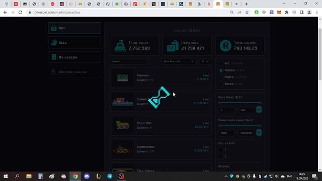Click the Auction sidebar entry
Viewport: 322px width, 181px height.
(x=74, y=72)
